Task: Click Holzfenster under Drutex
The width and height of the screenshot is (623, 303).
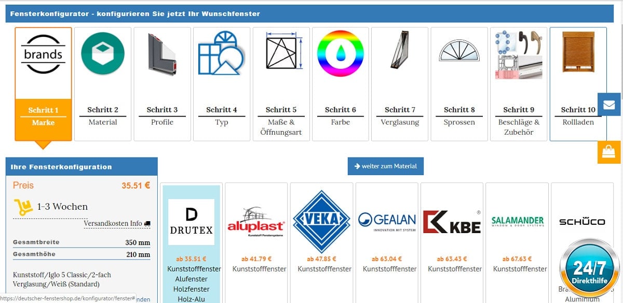Action: point(192,289)
